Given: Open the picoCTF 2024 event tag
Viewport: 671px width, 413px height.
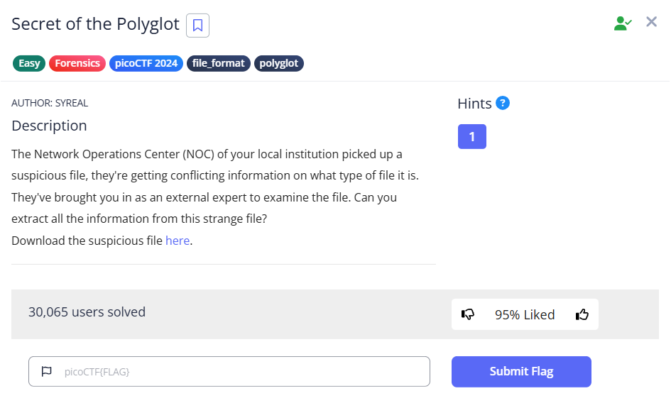Looking at the screenshot, I should (146, 63).
